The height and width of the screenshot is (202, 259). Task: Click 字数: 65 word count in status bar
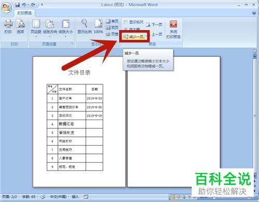(x=28, y=197)
